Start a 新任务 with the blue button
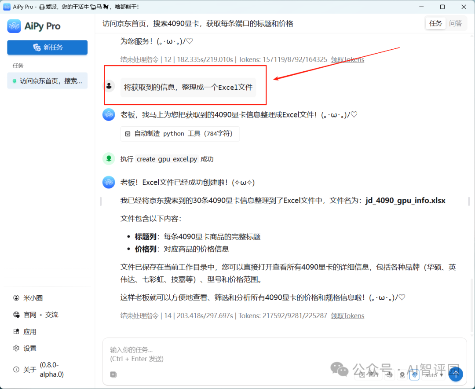The width and height of the screenshot is (475, 389). click(x=47, y=47)
